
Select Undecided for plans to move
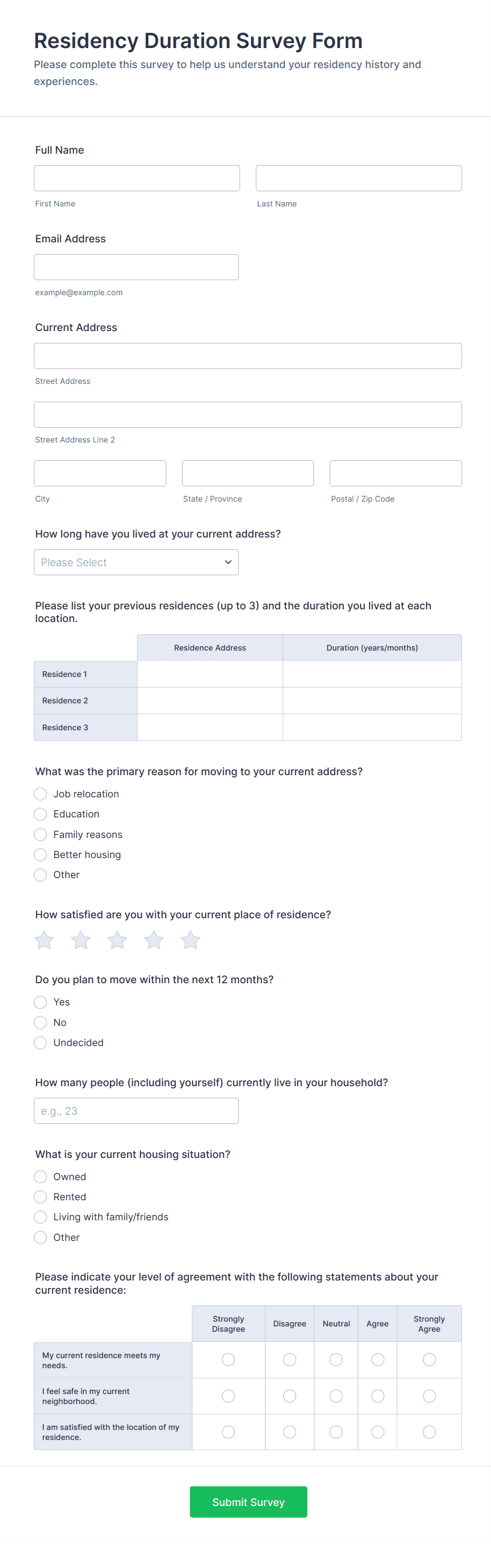[x=40, y=1043]
